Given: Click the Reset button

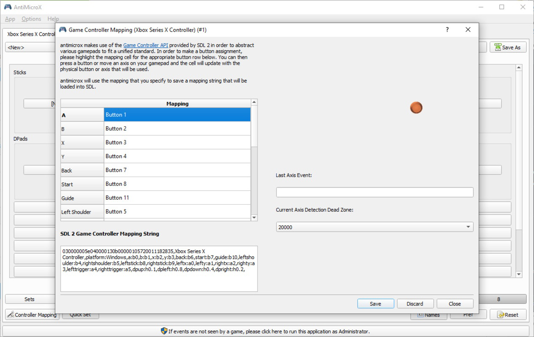Looking at the screenshot, I should (508, 315).
